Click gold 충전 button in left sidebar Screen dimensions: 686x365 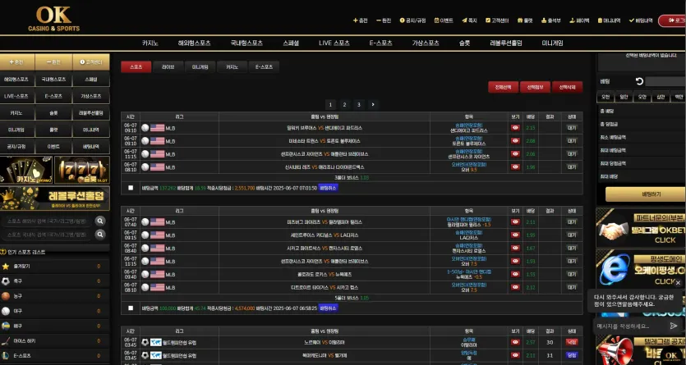(17, 62)
